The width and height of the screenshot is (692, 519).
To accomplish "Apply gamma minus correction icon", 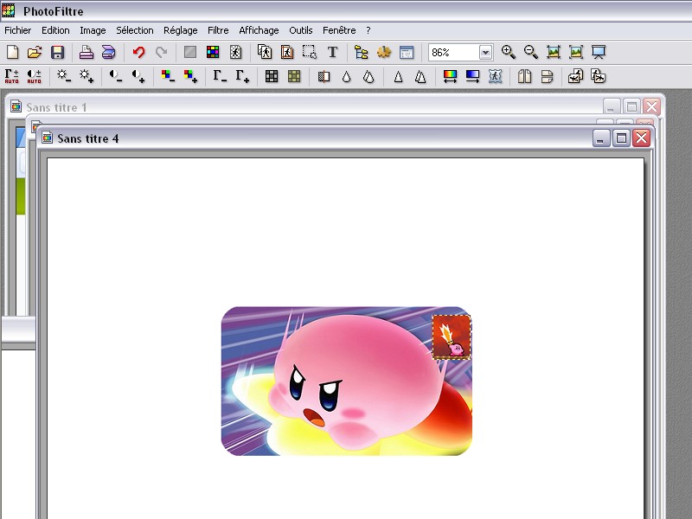I will 220,76.
